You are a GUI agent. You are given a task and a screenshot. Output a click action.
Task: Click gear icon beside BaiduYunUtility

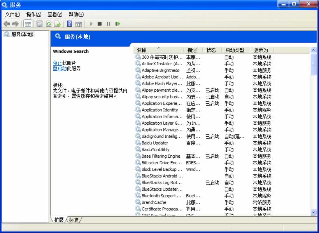(x=138, y=149)
